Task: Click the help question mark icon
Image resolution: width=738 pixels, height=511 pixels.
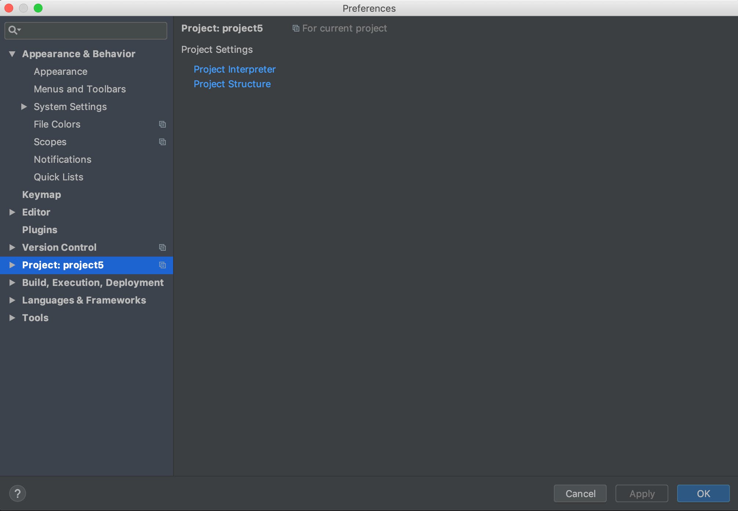Action: [x=17, y=493]
